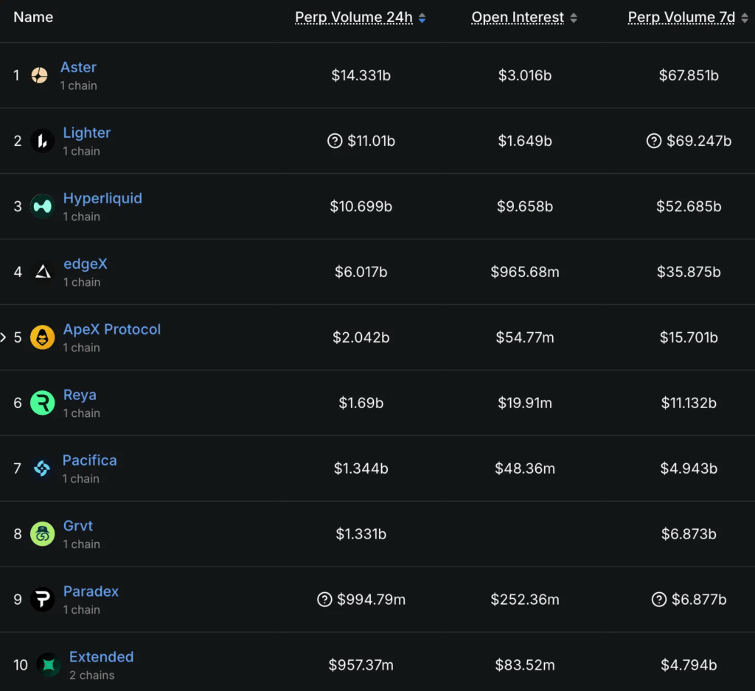Click the question mark beside Lighter's 24h volume
Viewport: 755px width, 691px height.
pyautogui.click(x=335, y=141)
